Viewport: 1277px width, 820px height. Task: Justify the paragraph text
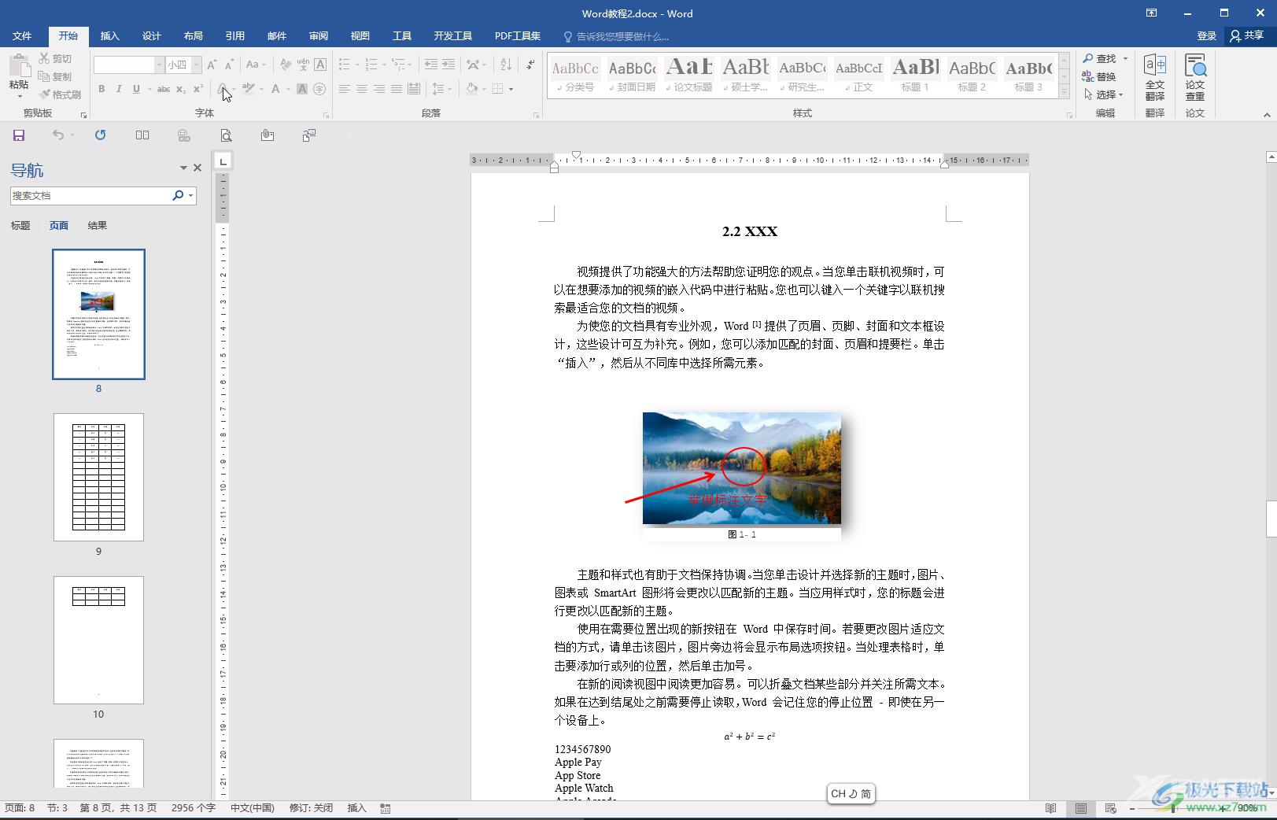tap(397, 89)
